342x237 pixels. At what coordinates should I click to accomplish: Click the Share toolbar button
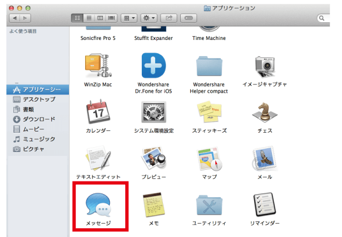(x=168, y=18)
